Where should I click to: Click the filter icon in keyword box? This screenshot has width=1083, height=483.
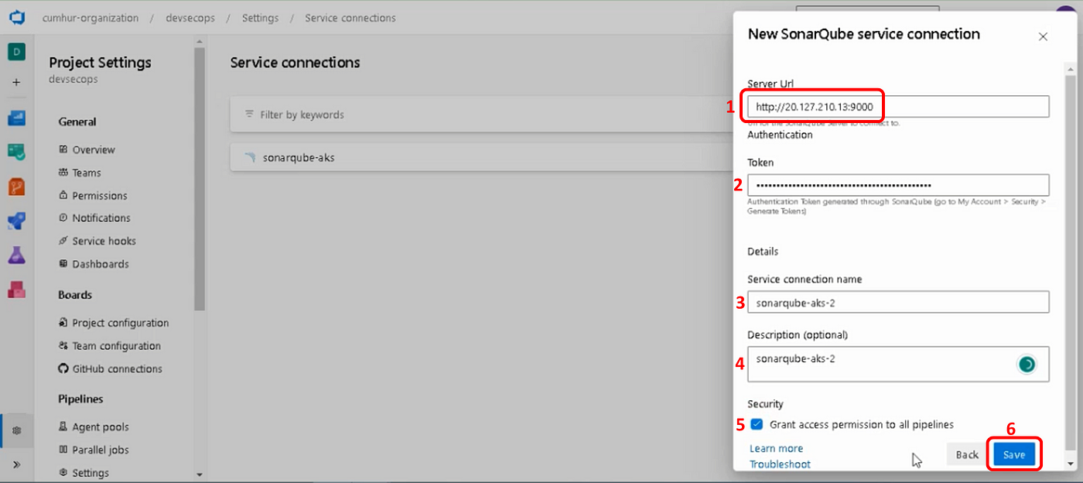click(249, 114)
